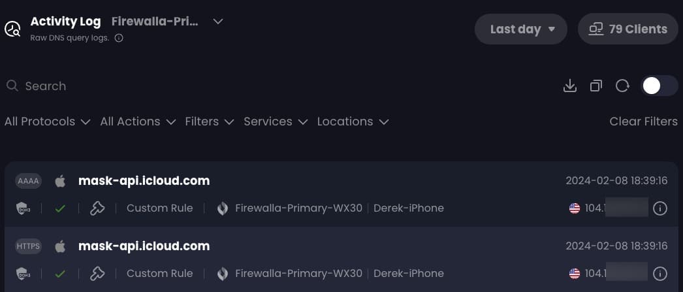Click the refresh logs icon

pyautogui.click(x=622, y=86)
